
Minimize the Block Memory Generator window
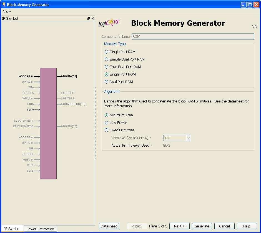pos(243,4)
